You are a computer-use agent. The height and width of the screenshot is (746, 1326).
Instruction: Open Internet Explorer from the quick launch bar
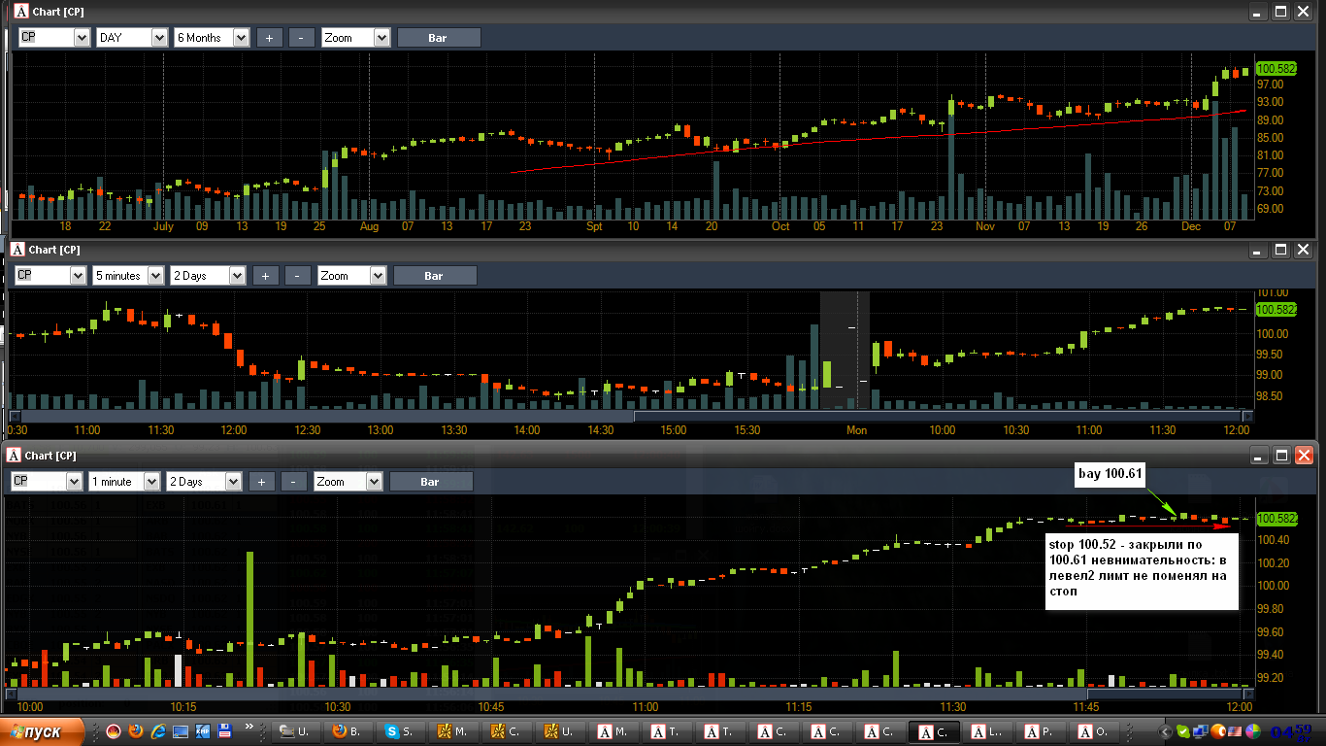coord(157,730)
